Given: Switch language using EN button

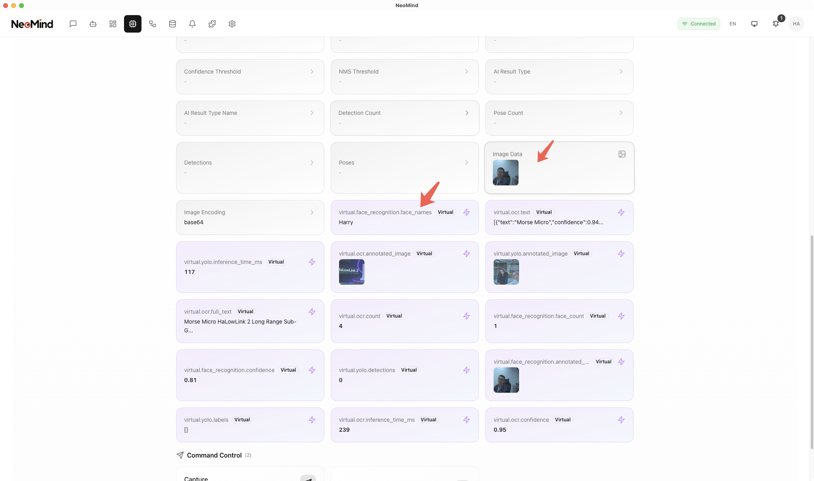Looking at the screenshot, I should (733, 24).
